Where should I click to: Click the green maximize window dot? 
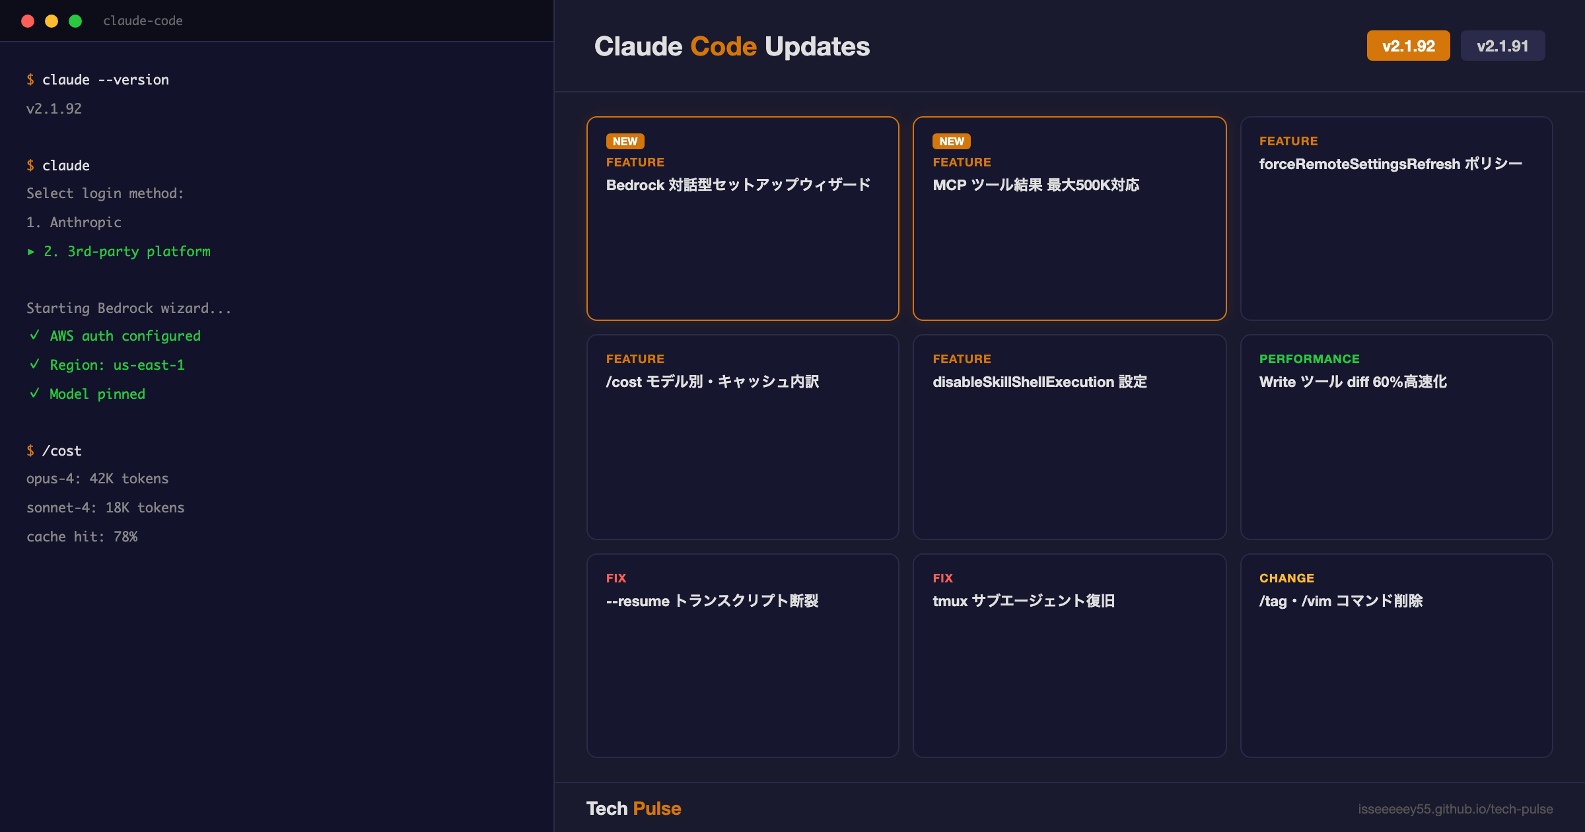coord(75,21)
